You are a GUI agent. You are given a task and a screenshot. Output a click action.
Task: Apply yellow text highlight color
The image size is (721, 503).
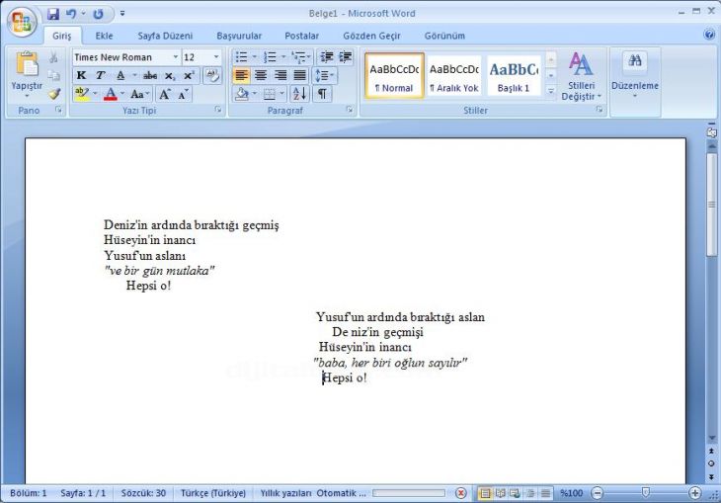tap(82, 94)
